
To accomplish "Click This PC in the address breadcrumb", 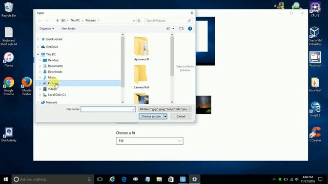I will pos(75,20).
